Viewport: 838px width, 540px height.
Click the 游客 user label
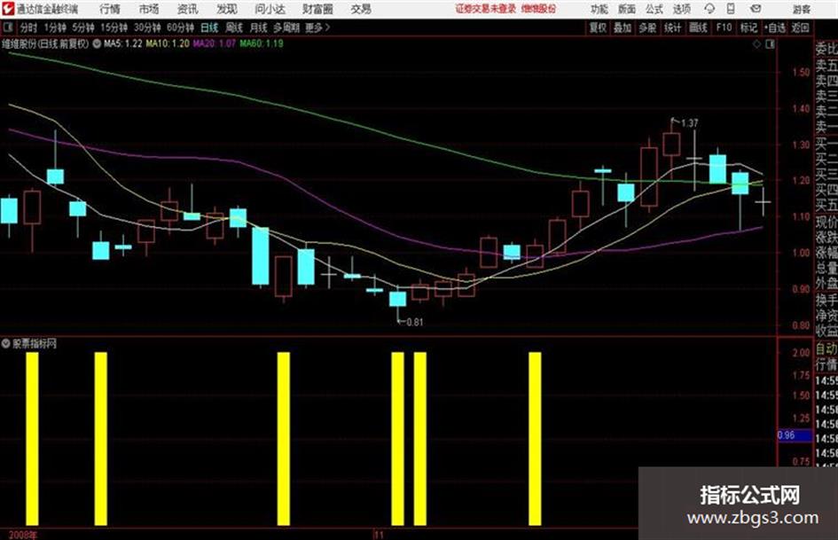pos(801,9)
